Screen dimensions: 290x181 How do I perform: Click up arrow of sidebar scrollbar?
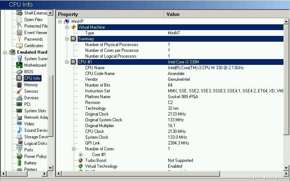click(50, 13)
